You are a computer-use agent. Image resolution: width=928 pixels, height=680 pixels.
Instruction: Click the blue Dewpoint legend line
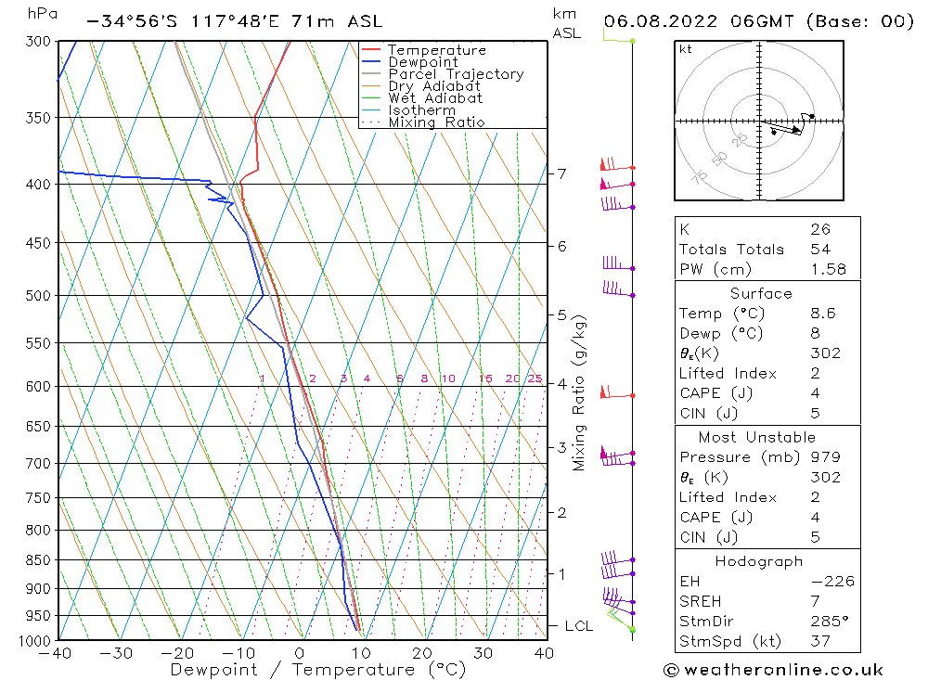pyautogui.click(x=370, y=61)
